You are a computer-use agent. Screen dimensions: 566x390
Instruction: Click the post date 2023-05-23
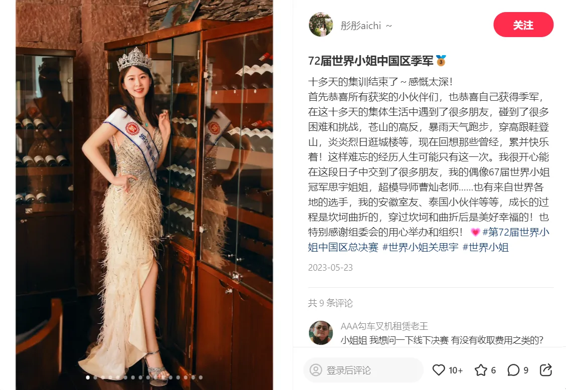coord(330,268)
